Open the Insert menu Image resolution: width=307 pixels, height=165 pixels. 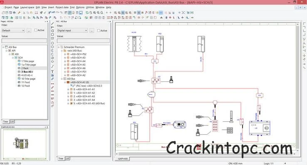tap(51, 7)
